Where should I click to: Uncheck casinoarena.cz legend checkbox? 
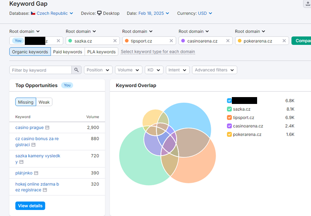coord(229,126)
